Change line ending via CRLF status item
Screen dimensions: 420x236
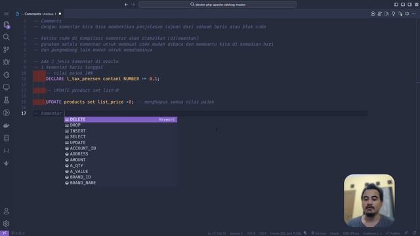(262, 233)
